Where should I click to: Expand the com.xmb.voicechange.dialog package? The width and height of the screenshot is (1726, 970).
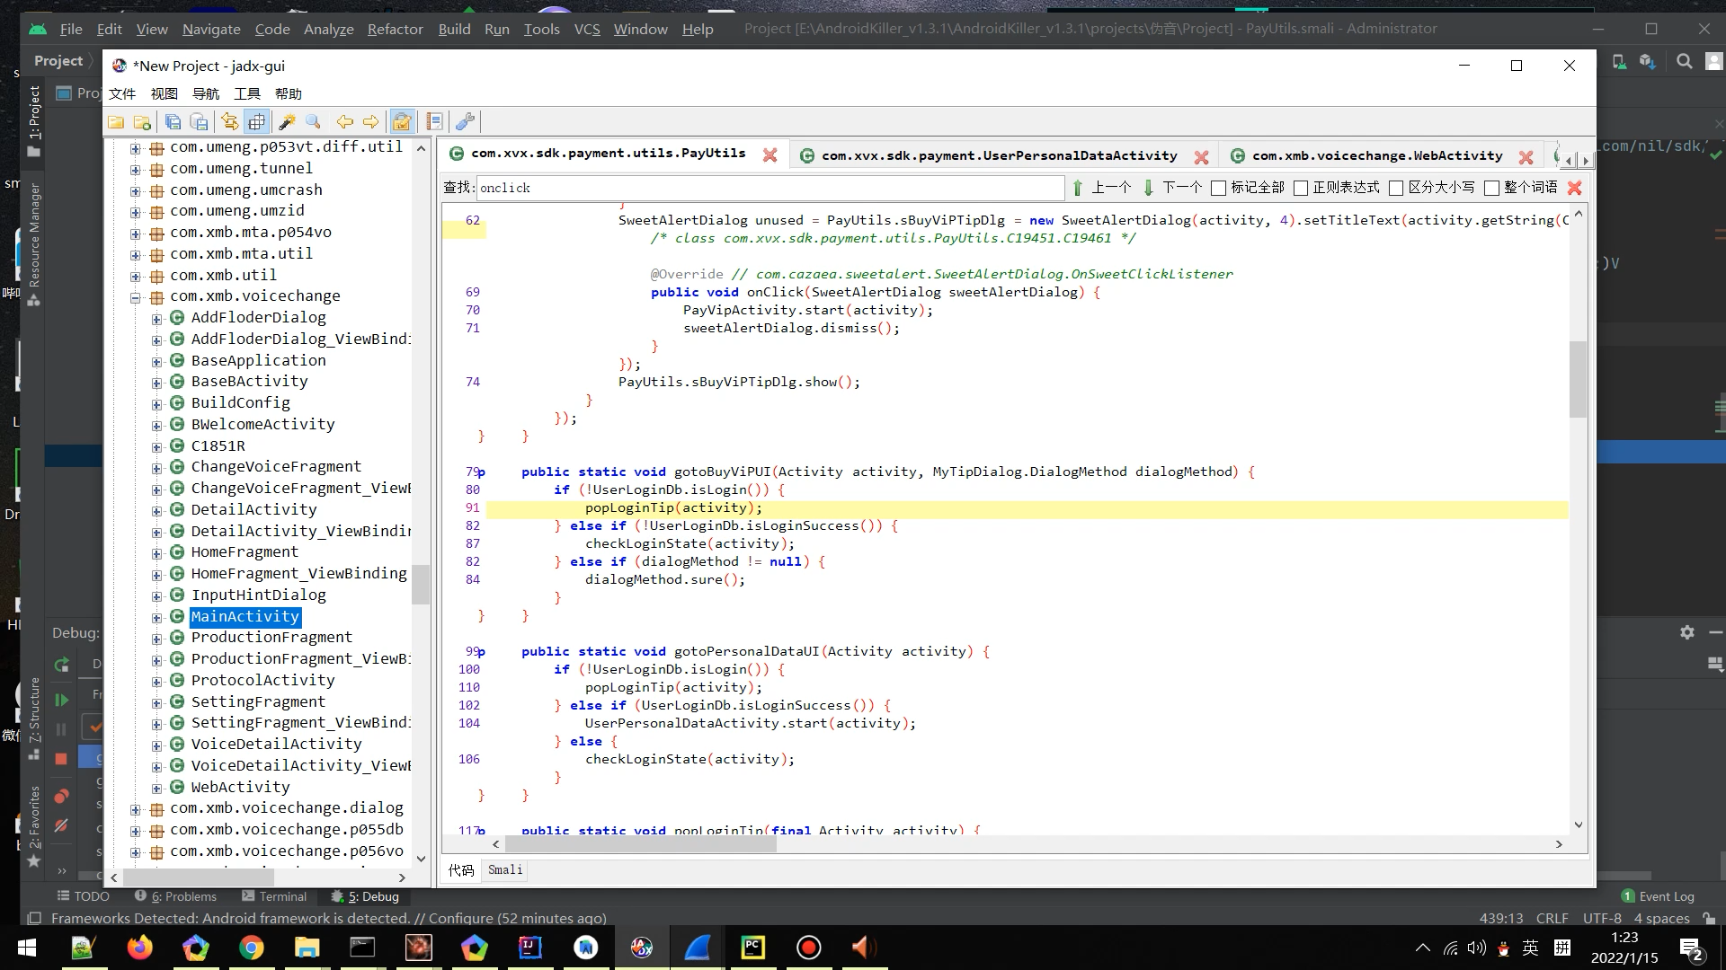pos(135,809)
